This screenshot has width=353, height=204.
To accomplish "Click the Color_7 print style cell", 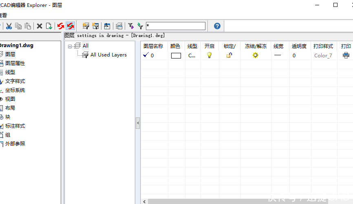I will pos(323,55).
